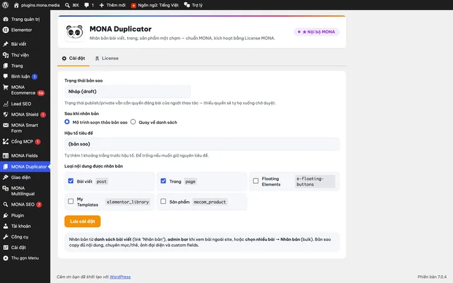Uncheck the Trang page checkbox
The height and width of the screenshot is (283, 453).
click(163, 180)
